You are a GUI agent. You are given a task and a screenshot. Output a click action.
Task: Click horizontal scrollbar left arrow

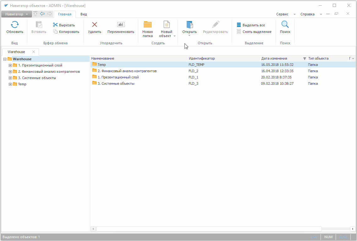pos(93,229)
